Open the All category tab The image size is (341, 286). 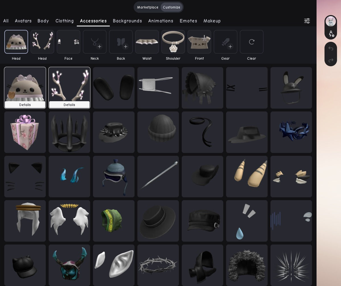6,21
